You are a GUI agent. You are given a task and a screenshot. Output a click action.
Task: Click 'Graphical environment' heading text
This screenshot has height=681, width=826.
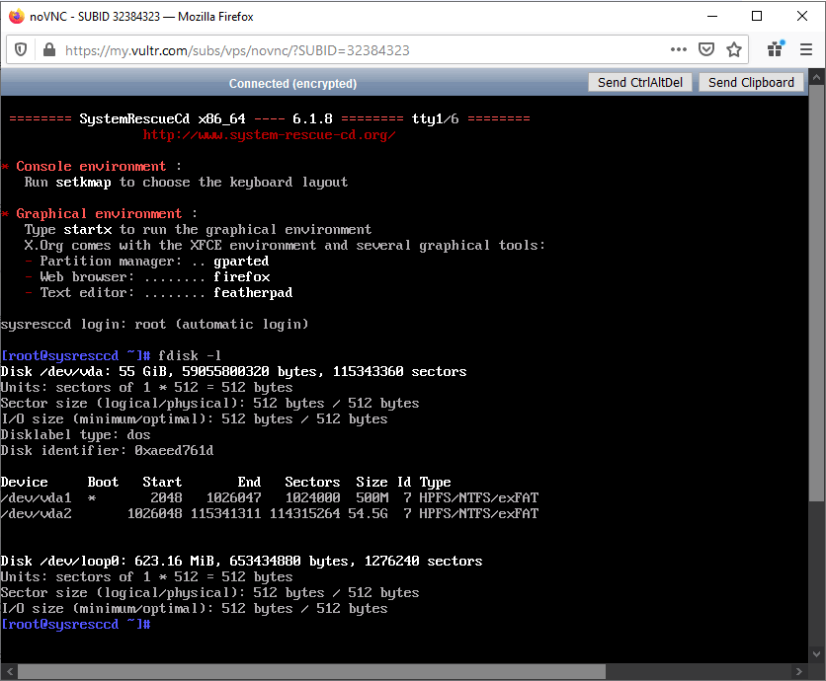coord(99,213)
